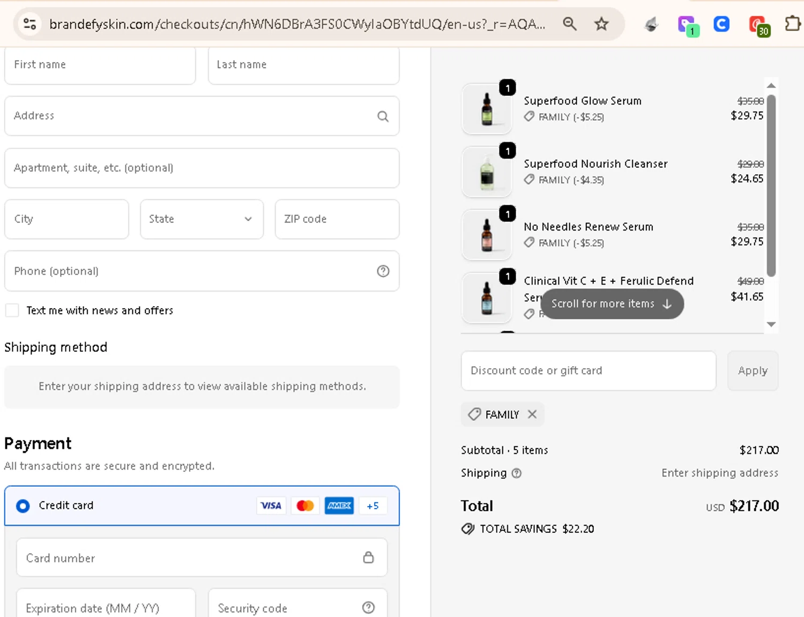This screenshot has width=804, height=617.
Task: Click Scroll for more items button
Action: (612, 304)
